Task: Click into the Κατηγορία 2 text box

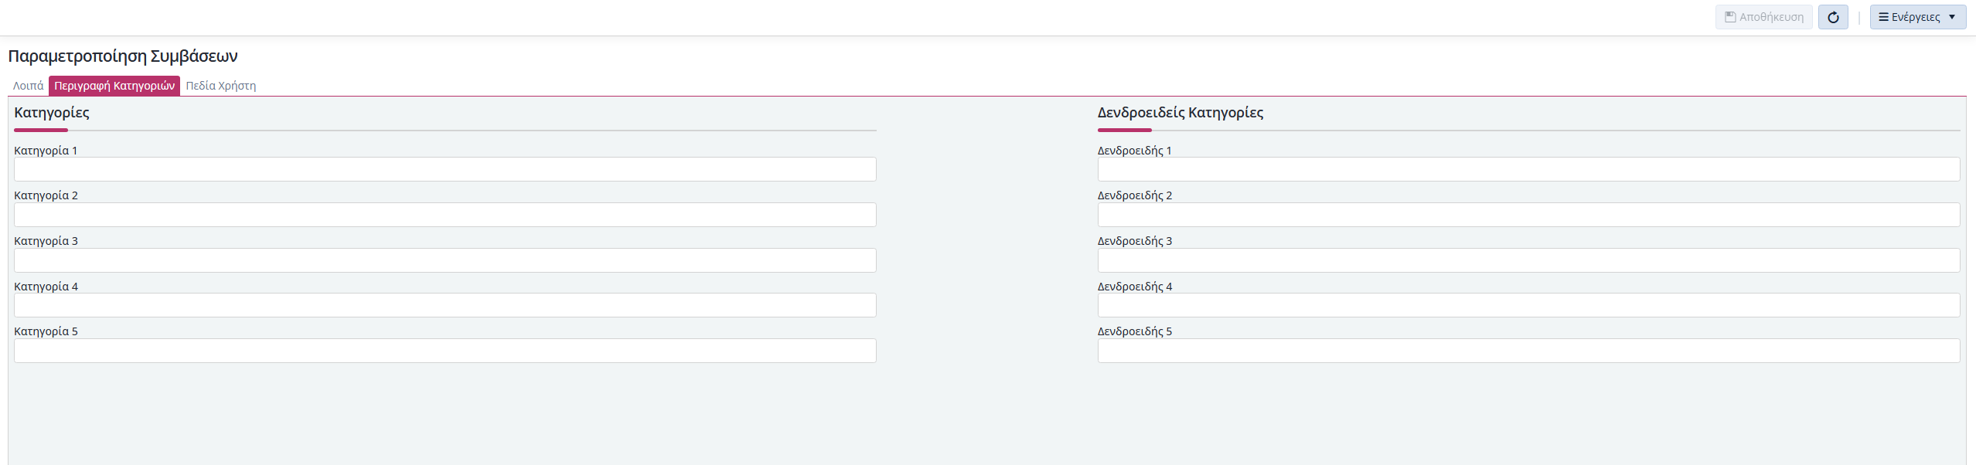Action: (445, 215)
